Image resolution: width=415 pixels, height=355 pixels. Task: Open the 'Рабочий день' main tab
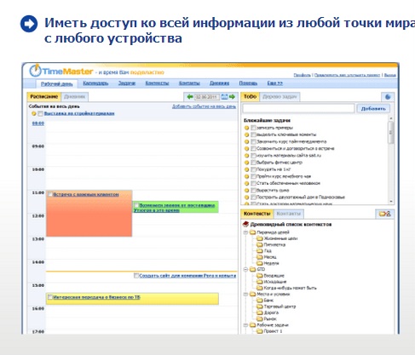56,84
